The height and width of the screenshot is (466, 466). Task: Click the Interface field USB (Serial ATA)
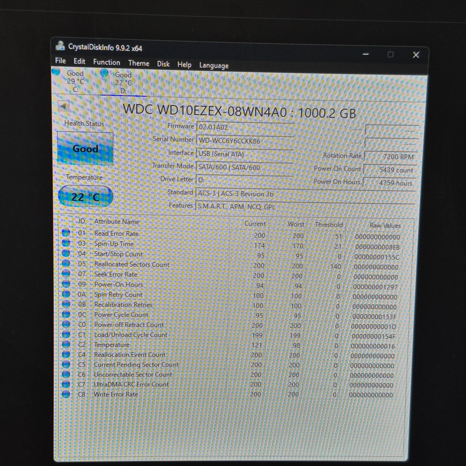coord(245,154)
